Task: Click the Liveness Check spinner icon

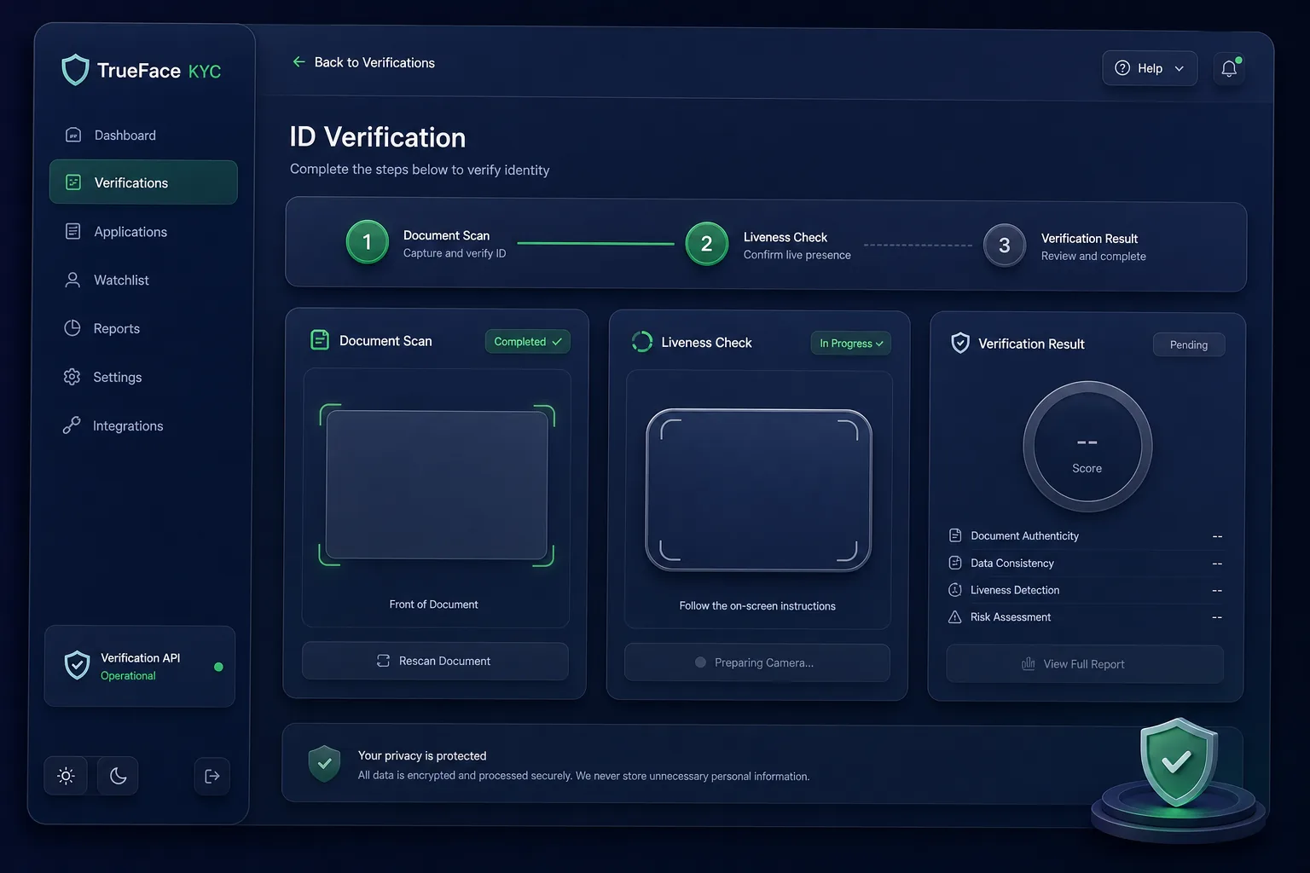Action: click(642, 342)
